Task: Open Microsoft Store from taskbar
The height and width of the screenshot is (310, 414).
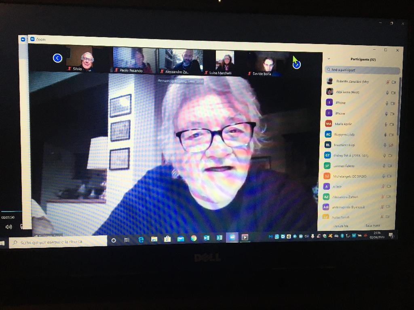Action: click(x=167, y=239)
